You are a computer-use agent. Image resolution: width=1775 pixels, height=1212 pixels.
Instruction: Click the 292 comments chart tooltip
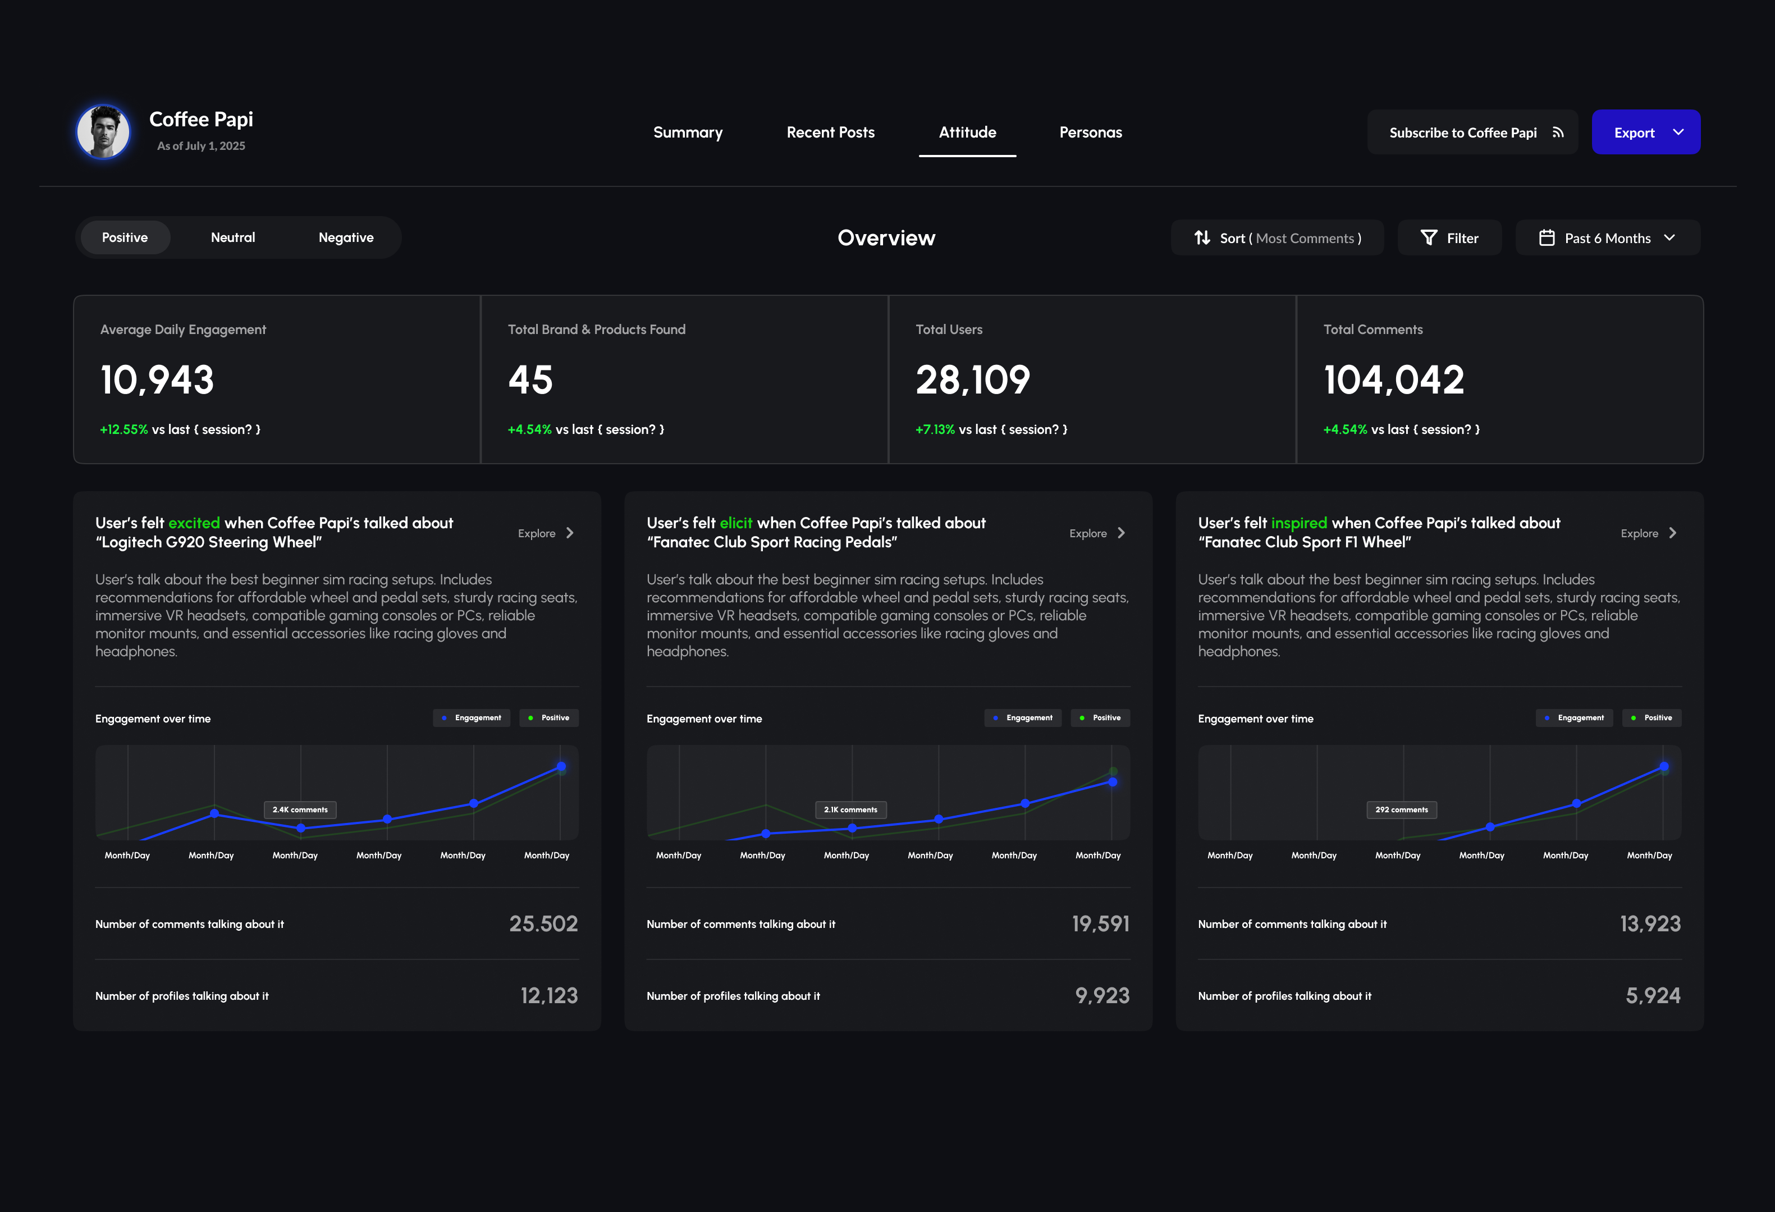click(x=1402, y=809)
